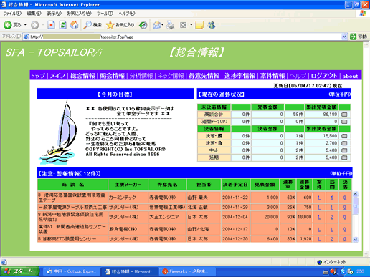Open the ヘルプ menu
The width and height of the screenshot is (370, 277).
[x=127, y=14]
